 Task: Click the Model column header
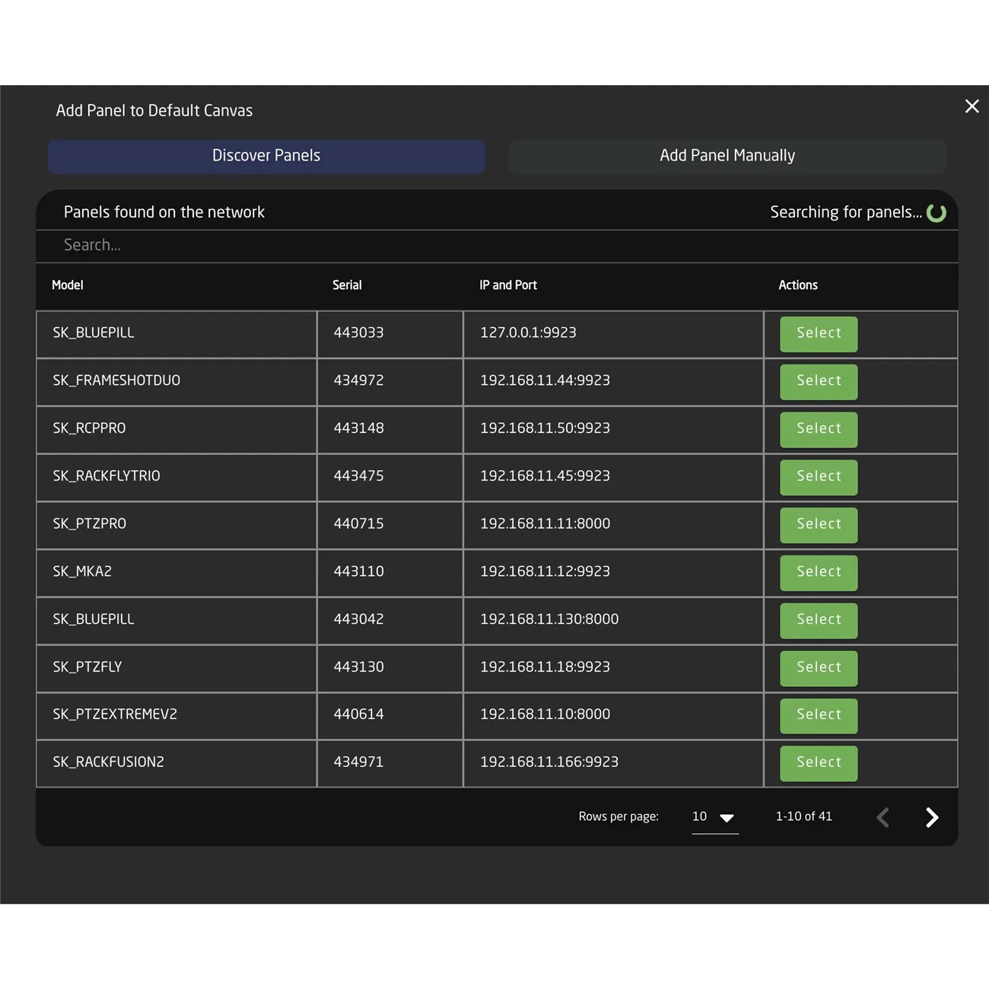point(68,285)
